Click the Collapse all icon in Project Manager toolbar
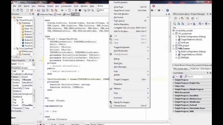 (183, 24)
